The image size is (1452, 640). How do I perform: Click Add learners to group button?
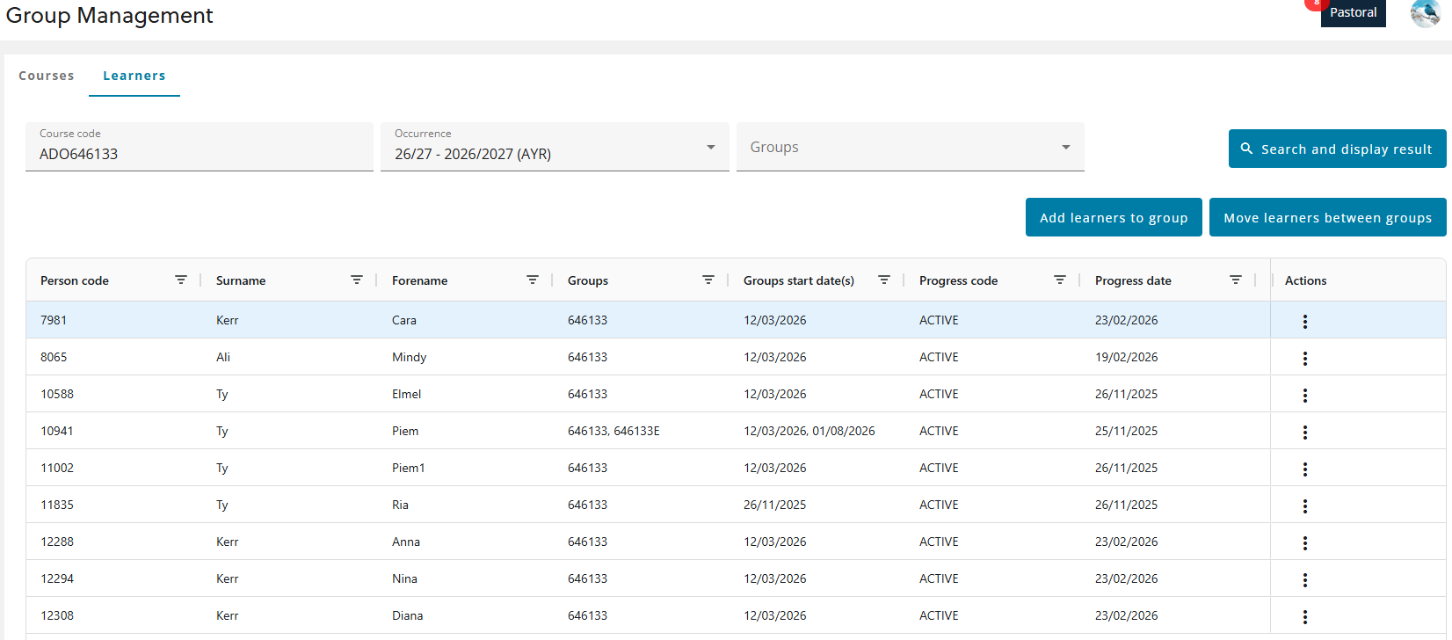[x=1114, y=218]
